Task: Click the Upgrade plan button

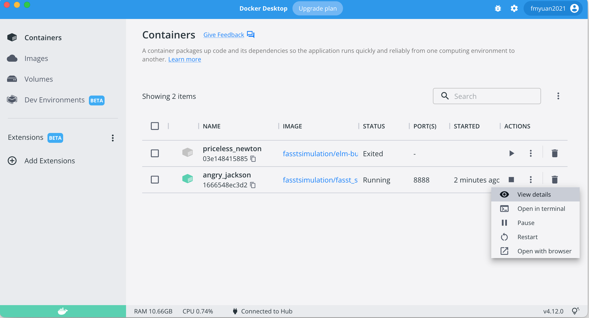Action: [317, 9]
